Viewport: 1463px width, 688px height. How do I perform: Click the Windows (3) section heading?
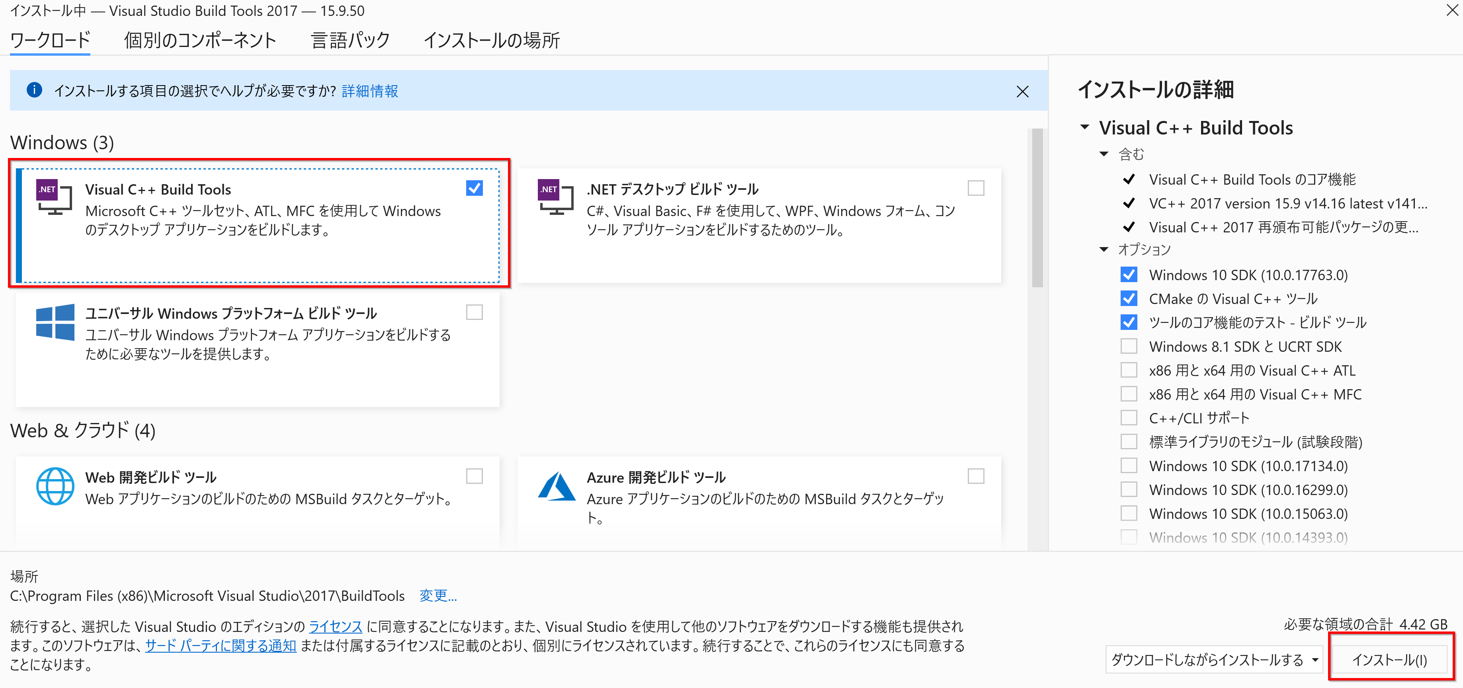62,142
